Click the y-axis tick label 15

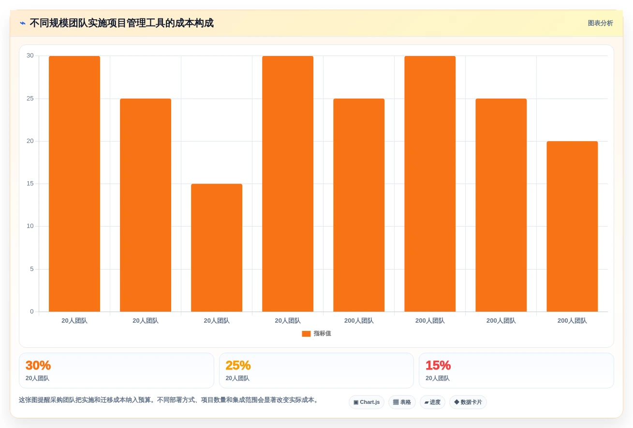(x=30, y=184)
